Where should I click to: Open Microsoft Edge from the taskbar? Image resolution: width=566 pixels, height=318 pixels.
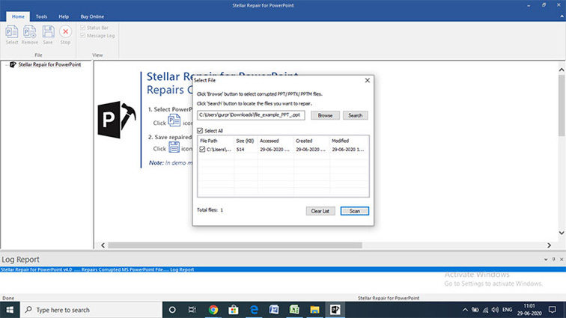coord(254,310)
